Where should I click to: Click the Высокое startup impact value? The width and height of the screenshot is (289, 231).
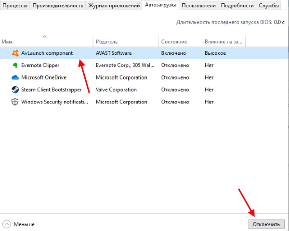[215, 53]
